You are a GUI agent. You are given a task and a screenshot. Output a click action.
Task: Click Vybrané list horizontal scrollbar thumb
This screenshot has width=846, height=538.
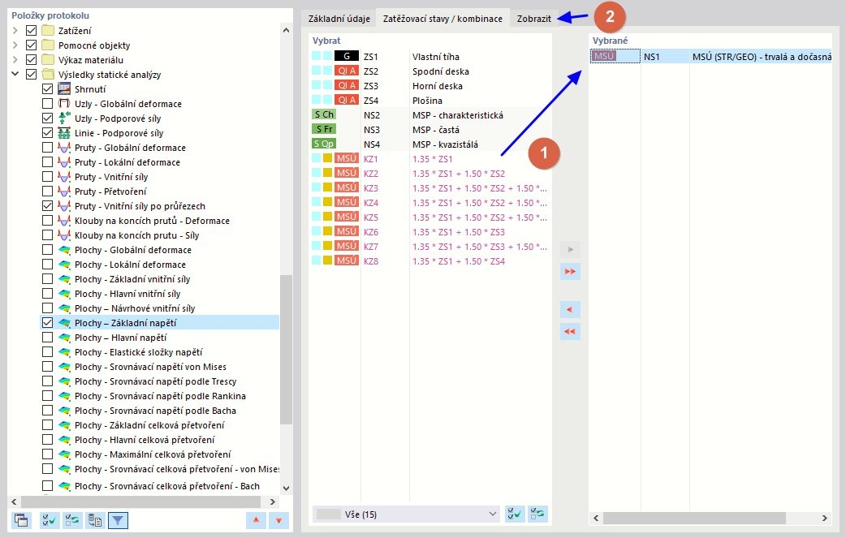[x=694, y=518]
